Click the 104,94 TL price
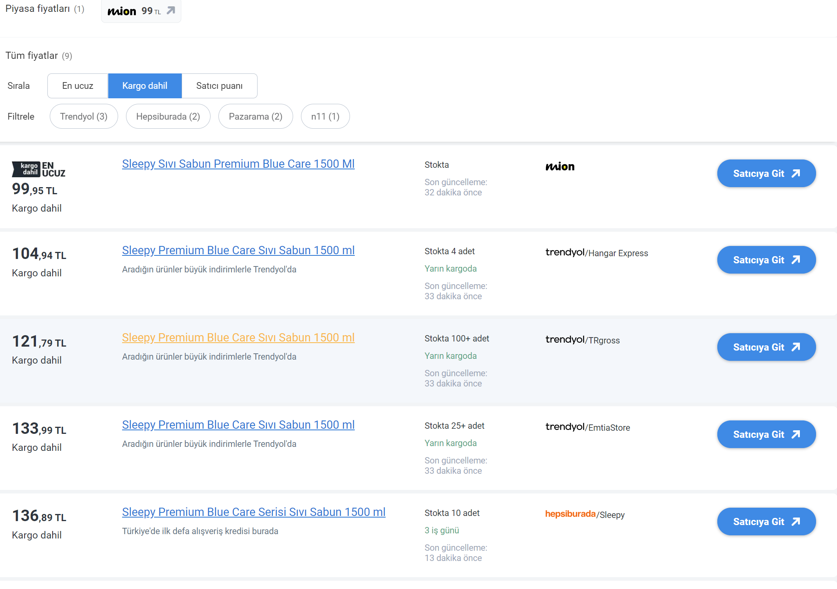 39,254
